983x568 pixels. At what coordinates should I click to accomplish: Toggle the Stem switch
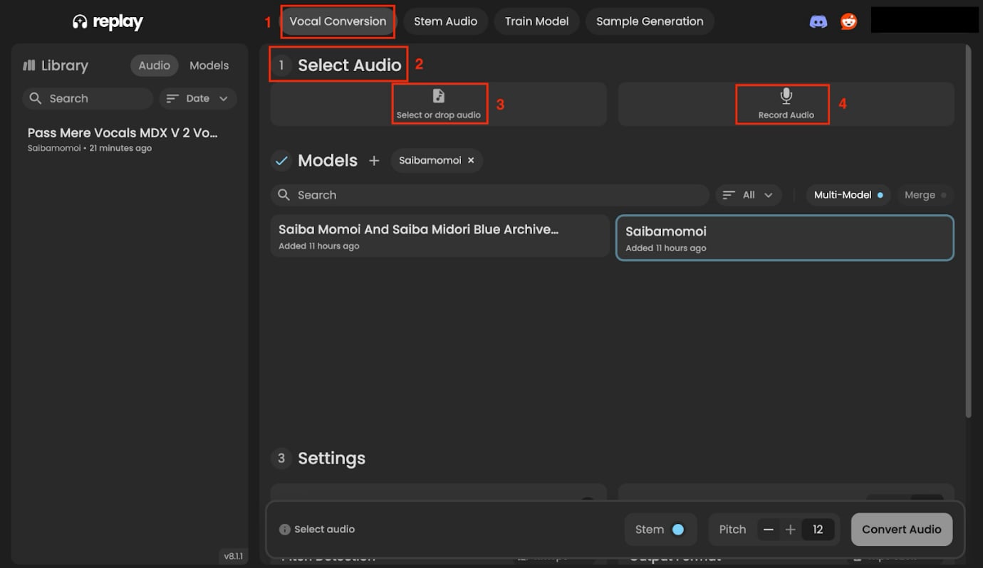click(x=677, y=530)
